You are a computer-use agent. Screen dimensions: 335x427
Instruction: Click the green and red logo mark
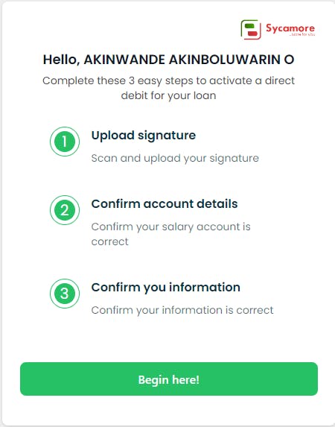[x=251, y=29]
